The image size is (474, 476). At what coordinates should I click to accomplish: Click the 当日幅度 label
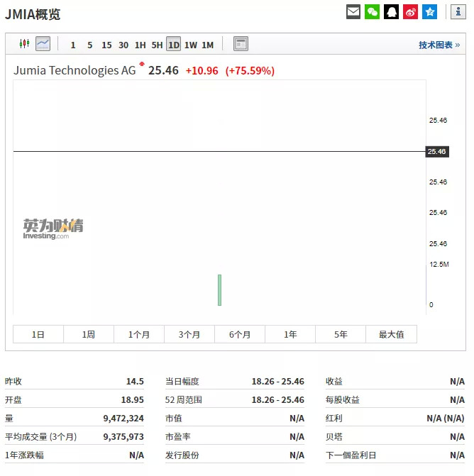click(x=182, y=381)
